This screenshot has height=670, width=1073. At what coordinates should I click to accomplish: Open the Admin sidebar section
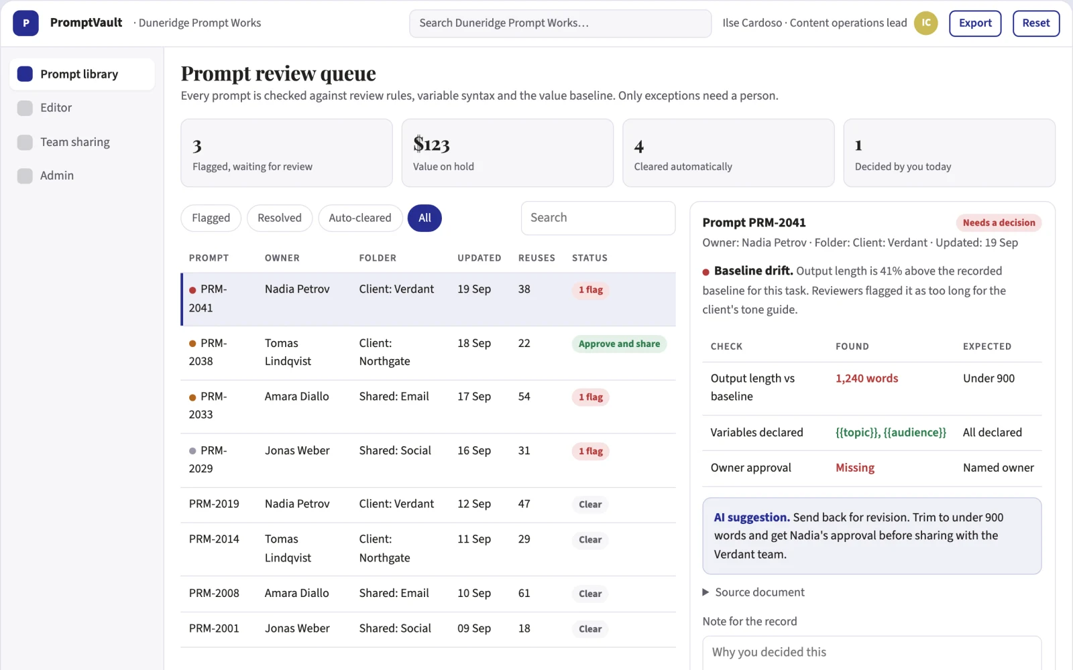(82, 176)
